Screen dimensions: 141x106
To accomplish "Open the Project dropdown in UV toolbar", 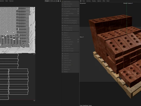I will click(49, 1).
